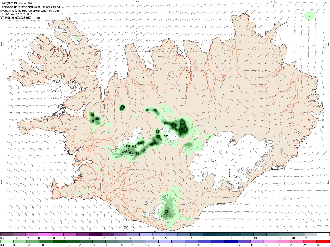330x247 pixels.
Task: Pick darkest green 1–1.5 rain legend swatch
Action: click(x=59, y=242)
